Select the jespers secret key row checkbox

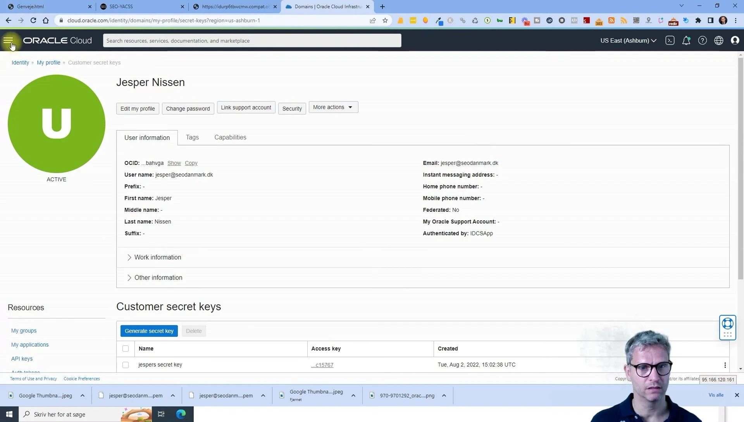[x=125, y=365]
